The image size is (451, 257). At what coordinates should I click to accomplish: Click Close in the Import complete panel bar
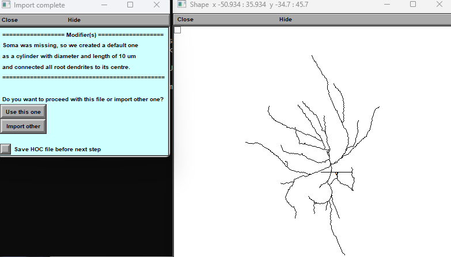click(10, 20)
